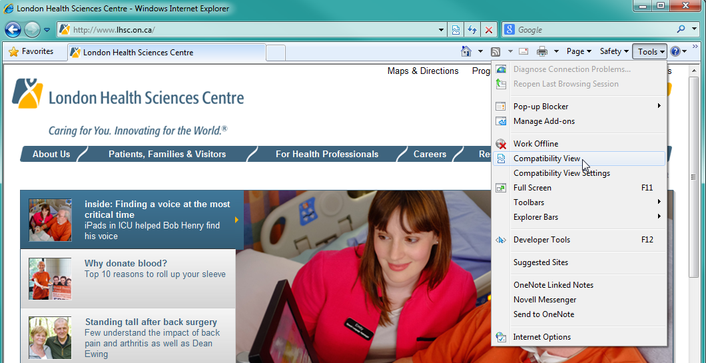
Task: Open the Page menu
Action: pyautogui.click(x=579, y=52)
